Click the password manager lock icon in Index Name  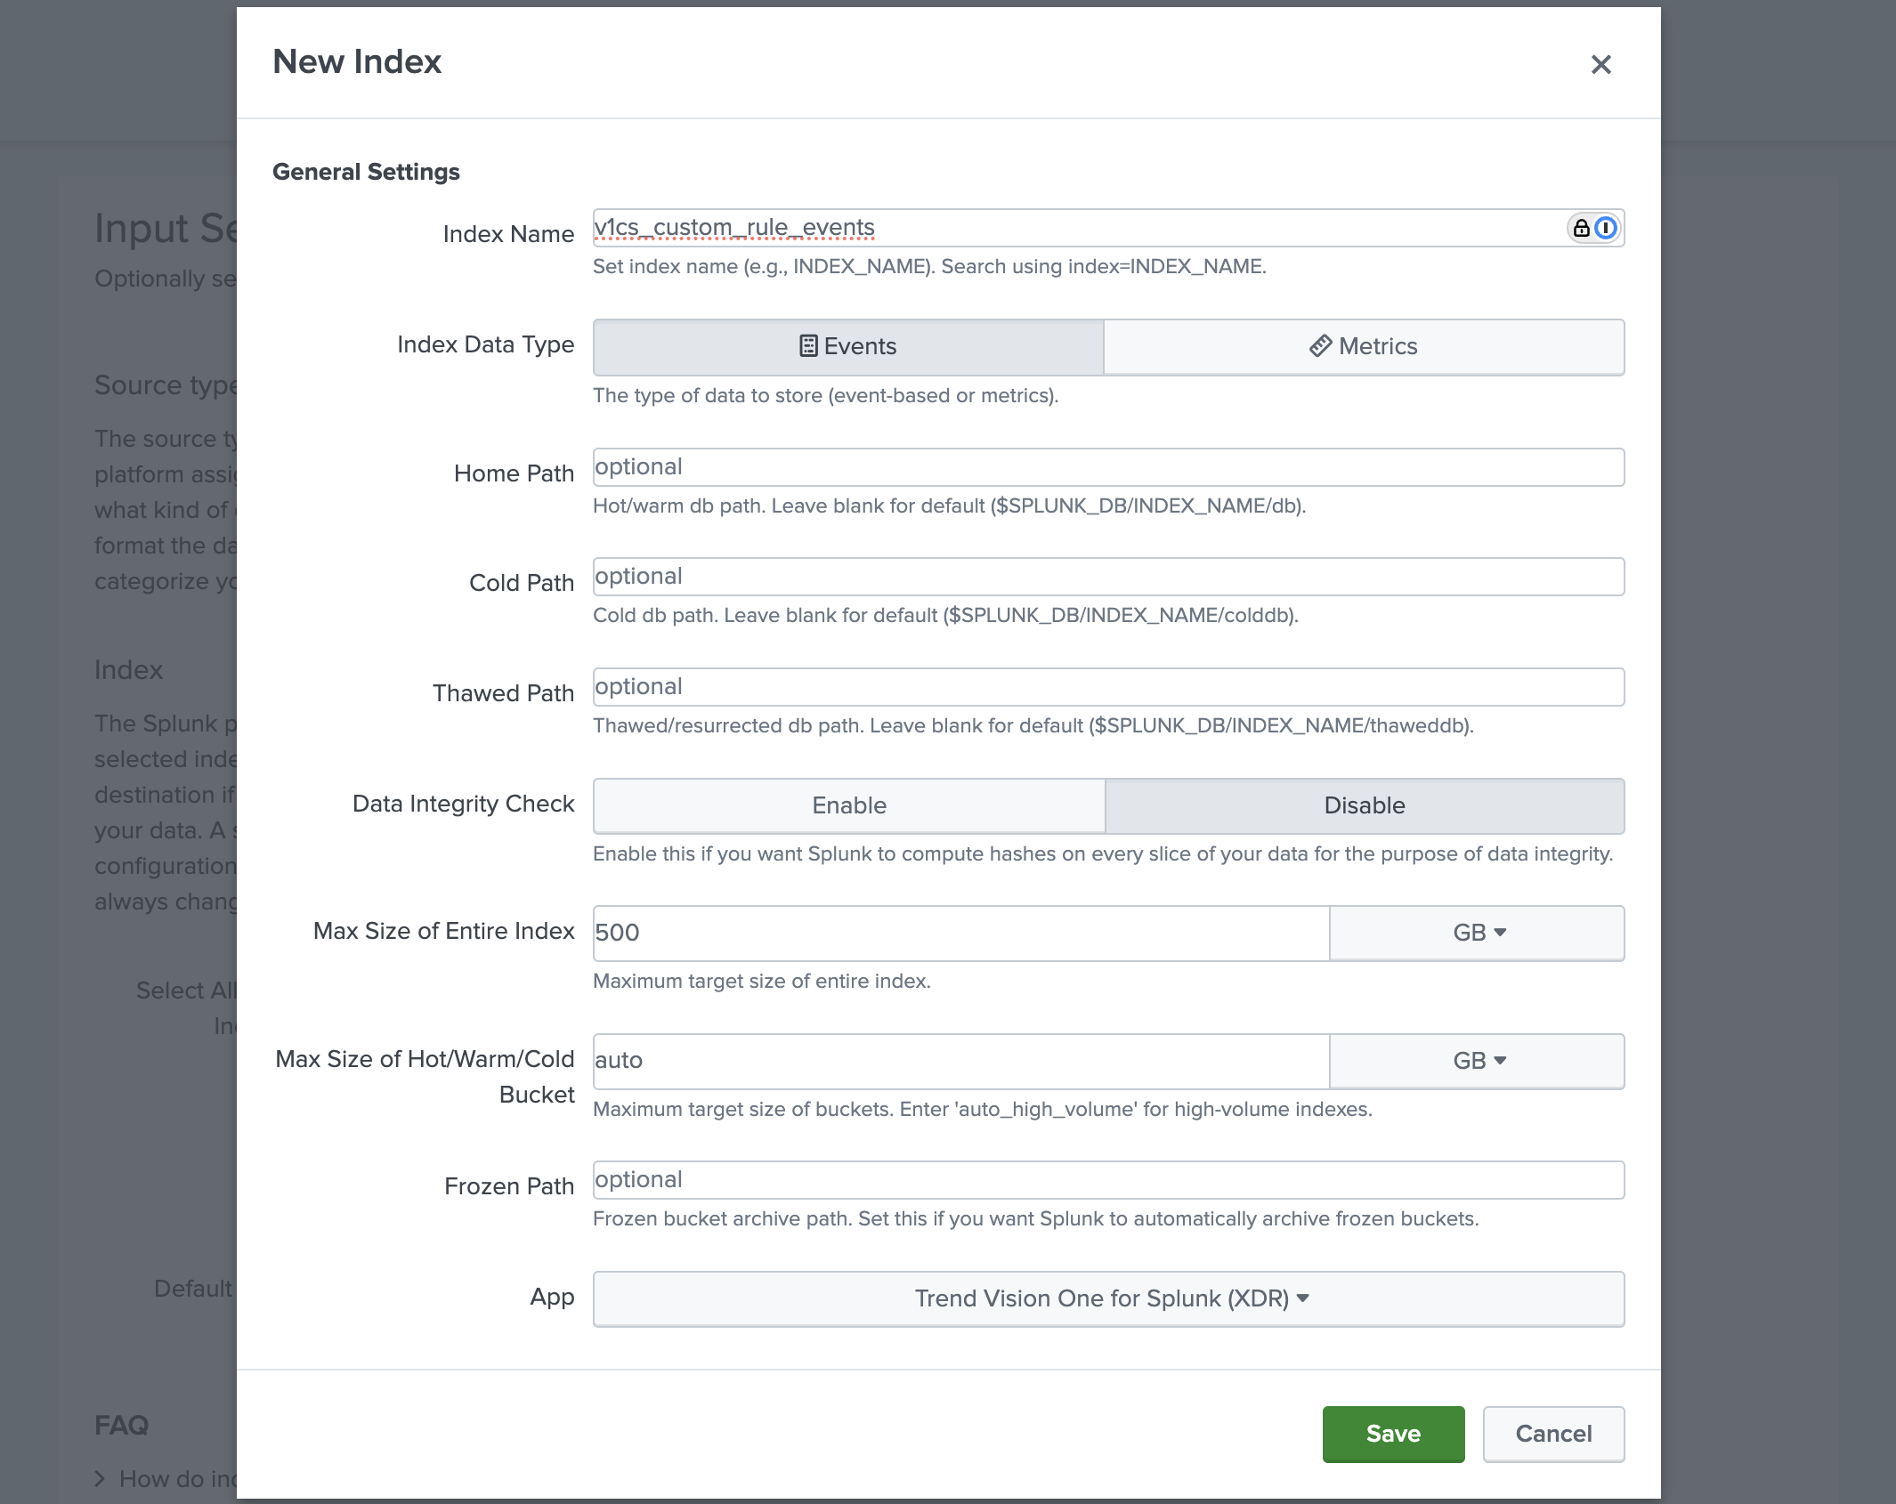1581,228
